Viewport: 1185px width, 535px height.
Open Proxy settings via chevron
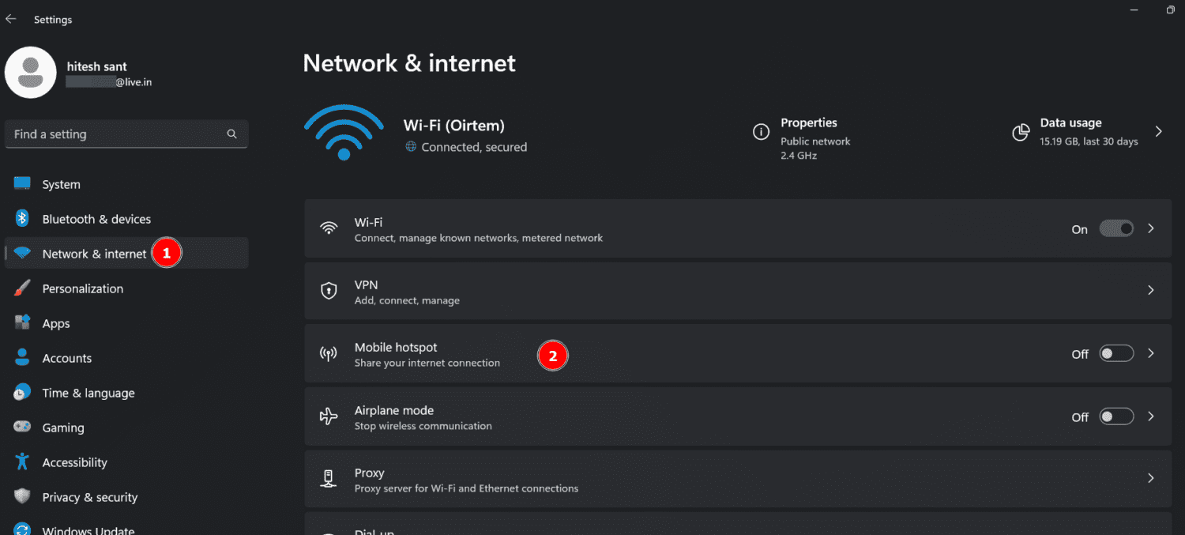coord(1151,478)
